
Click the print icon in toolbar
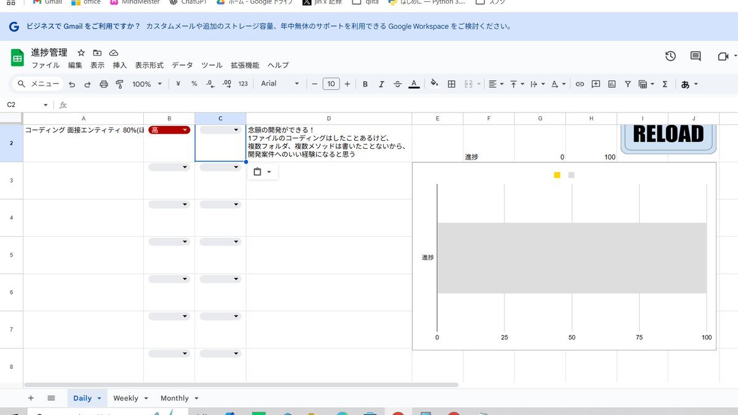[103, 84]
